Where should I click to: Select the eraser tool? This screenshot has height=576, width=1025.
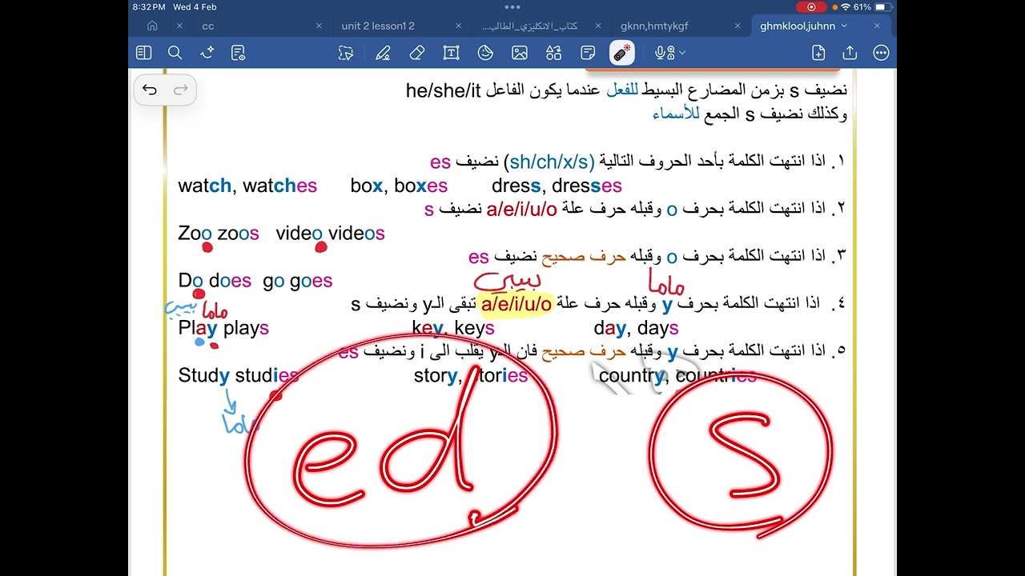coord(416,53)
